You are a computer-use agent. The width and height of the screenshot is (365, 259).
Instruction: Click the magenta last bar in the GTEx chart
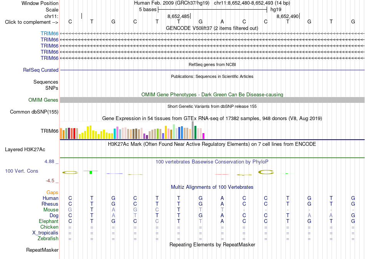(204, 136)
